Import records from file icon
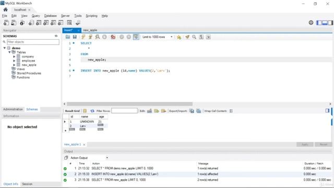Image resolution: width=334 pixels, height=188 pixels. tap(198, 111)
